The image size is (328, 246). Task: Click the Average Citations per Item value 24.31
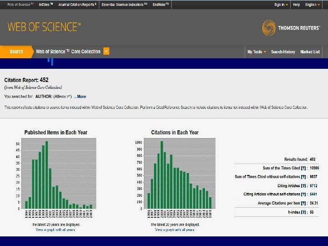click(x=314, y=203)
